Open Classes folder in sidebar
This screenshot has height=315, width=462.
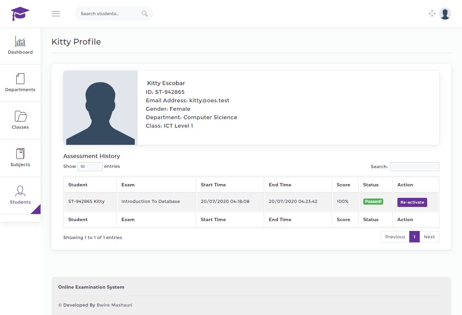pos(20,121)
